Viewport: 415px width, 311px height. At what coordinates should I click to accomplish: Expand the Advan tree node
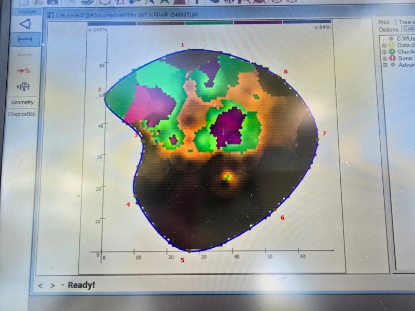(x=385, y=65)
